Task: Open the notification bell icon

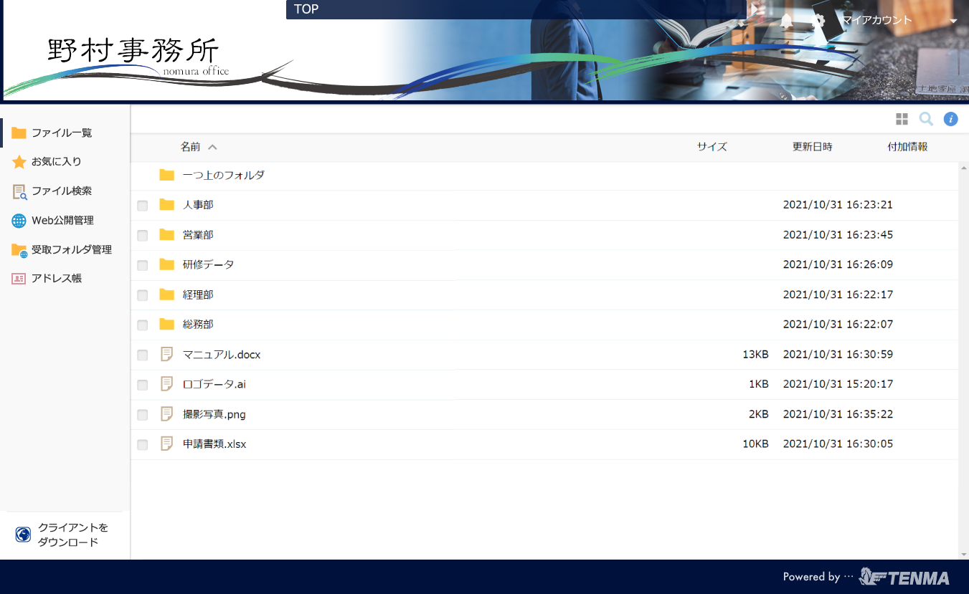Action: (x=787, y=21)
